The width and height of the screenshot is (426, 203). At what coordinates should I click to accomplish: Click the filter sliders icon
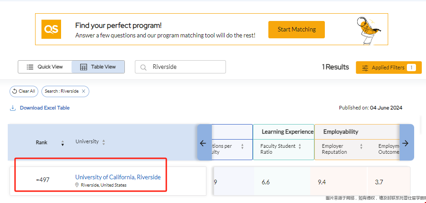[365, 68]
